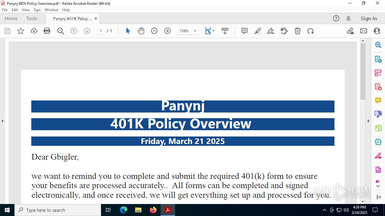385x216 pixels.
Task: Open the File menu
Action: (x=5, y=10)
